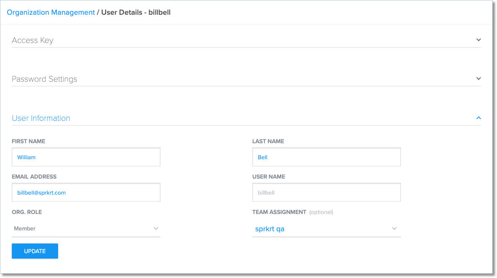Image resolution: width=497 pixels, height=278 pixels.
Task: Select the EMAIL ADDRESS input field
Action: 86,192
